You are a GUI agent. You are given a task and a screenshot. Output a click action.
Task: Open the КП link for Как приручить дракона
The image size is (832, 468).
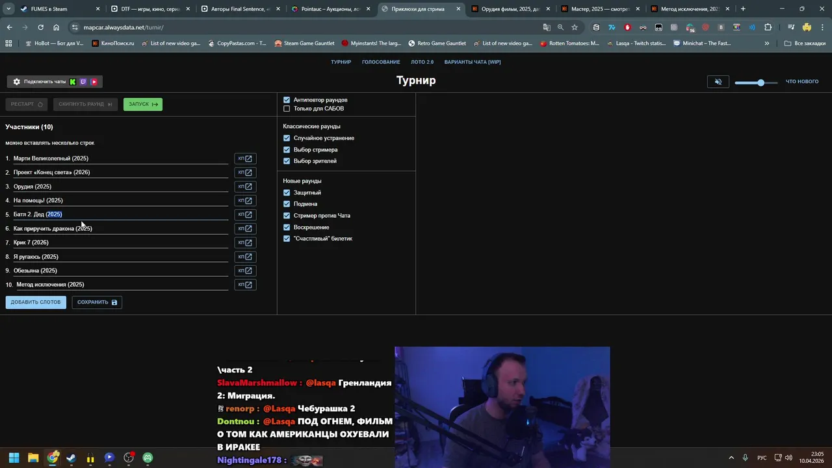245,228
